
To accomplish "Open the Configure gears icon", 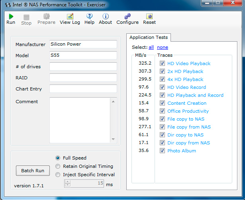I will click(127, 17).
